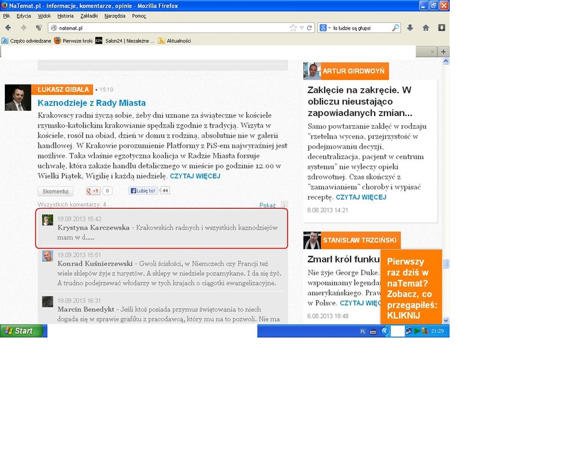The width and height of the screenshot is (562, 450).
Task: Open the Google search engine dropdown
Action: point(325,28)
